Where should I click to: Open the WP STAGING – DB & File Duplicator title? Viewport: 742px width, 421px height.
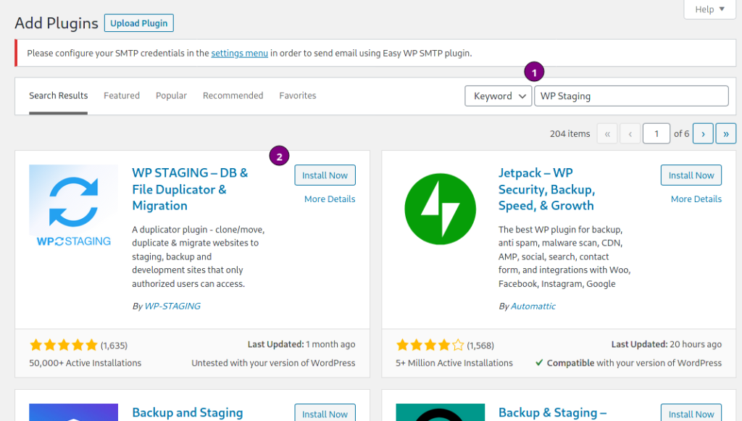(x=190, y=189)
